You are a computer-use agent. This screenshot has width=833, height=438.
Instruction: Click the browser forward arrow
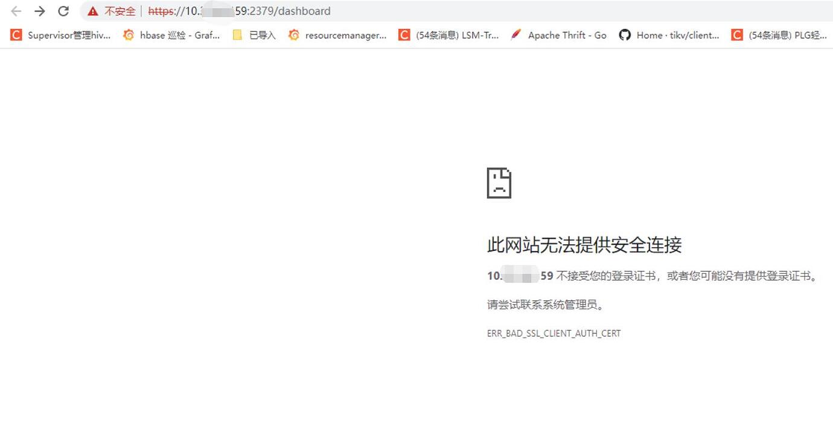pos(40,11)
